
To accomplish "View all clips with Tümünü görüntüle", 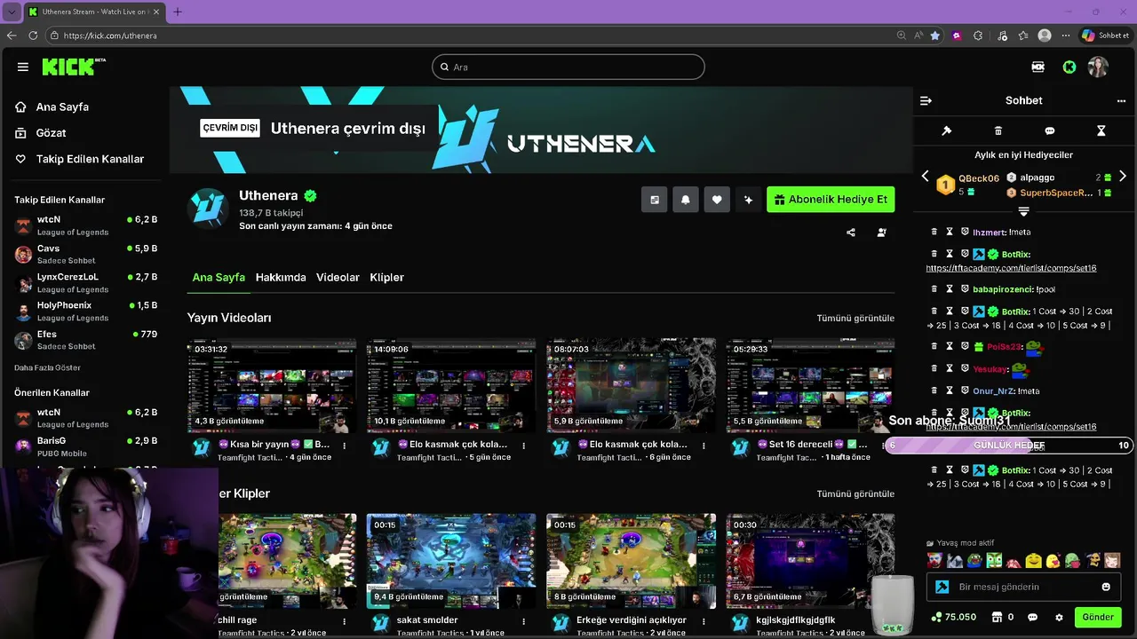I will pos(855,493).
